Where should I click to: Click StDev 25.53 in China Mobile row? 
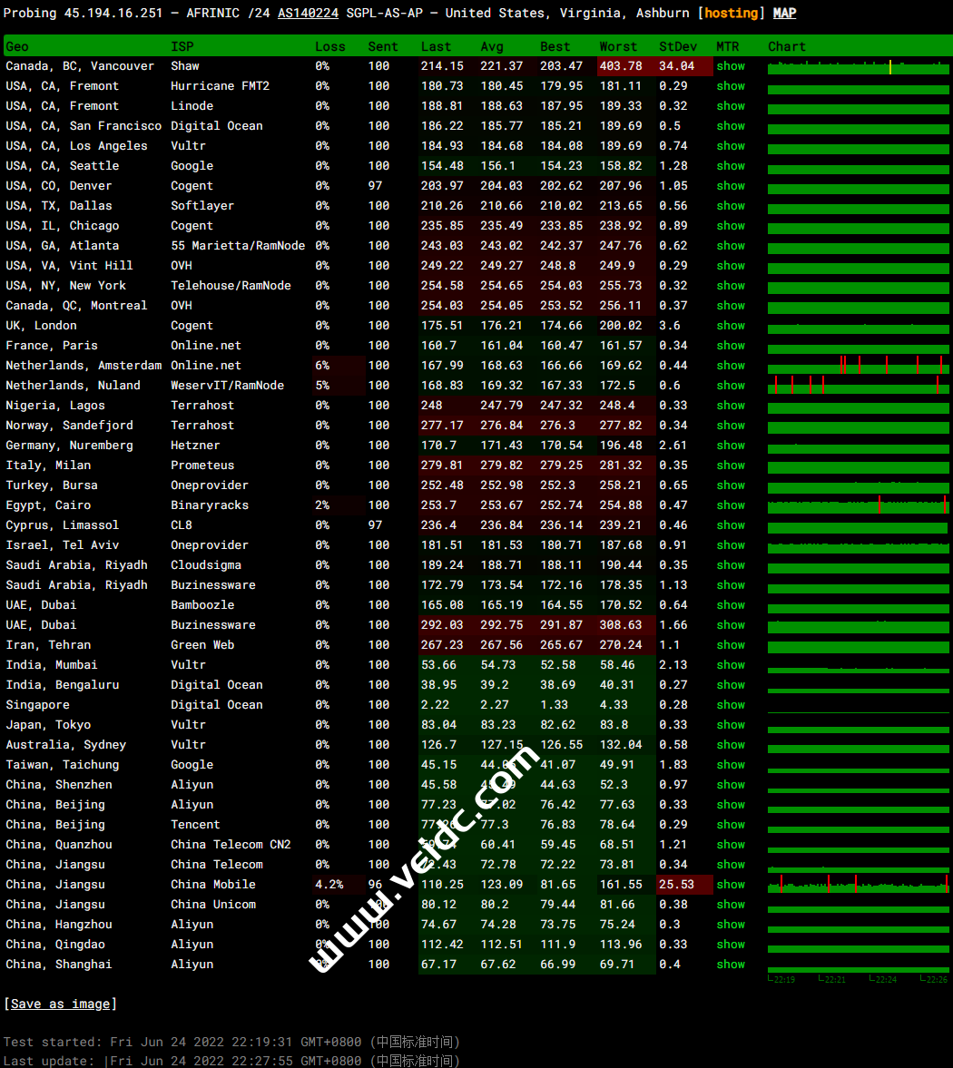point(676,885)
